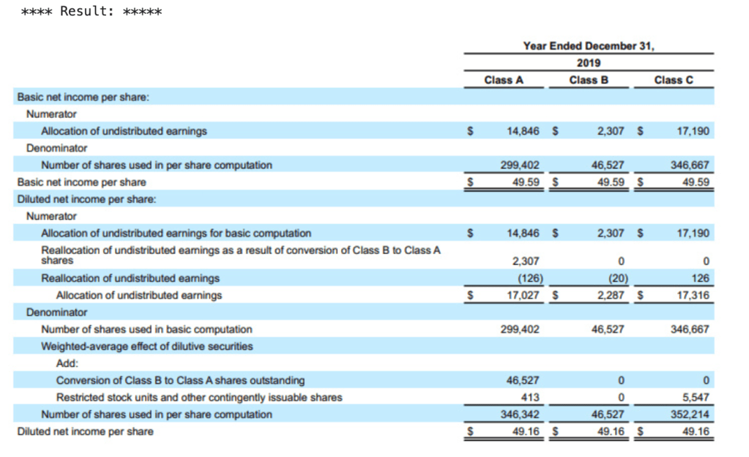This screenshot has height=457, width=749.
Task: Click 'Conversion of Class B to Class A shares outstanding'
Action: click(x=180, y=380)
